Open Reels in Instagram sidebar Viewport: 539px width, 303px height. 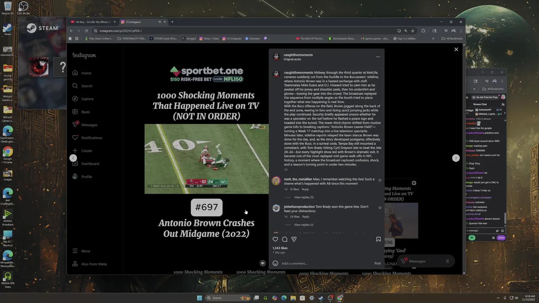point(81,112)
